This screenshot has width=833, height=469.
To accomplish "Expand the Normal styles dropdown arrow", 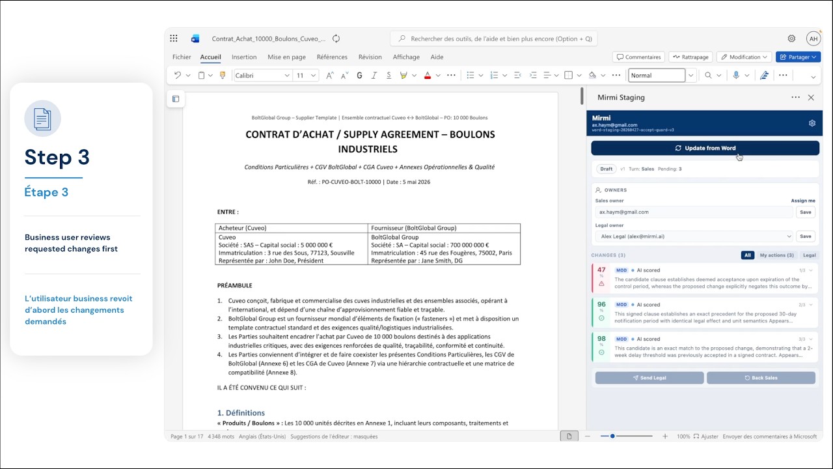I will [691, 76].
